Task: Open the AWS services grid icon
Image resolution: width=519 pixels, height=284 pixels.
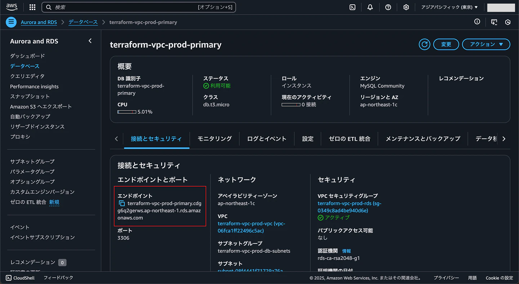Action: [x=32, y=7]
